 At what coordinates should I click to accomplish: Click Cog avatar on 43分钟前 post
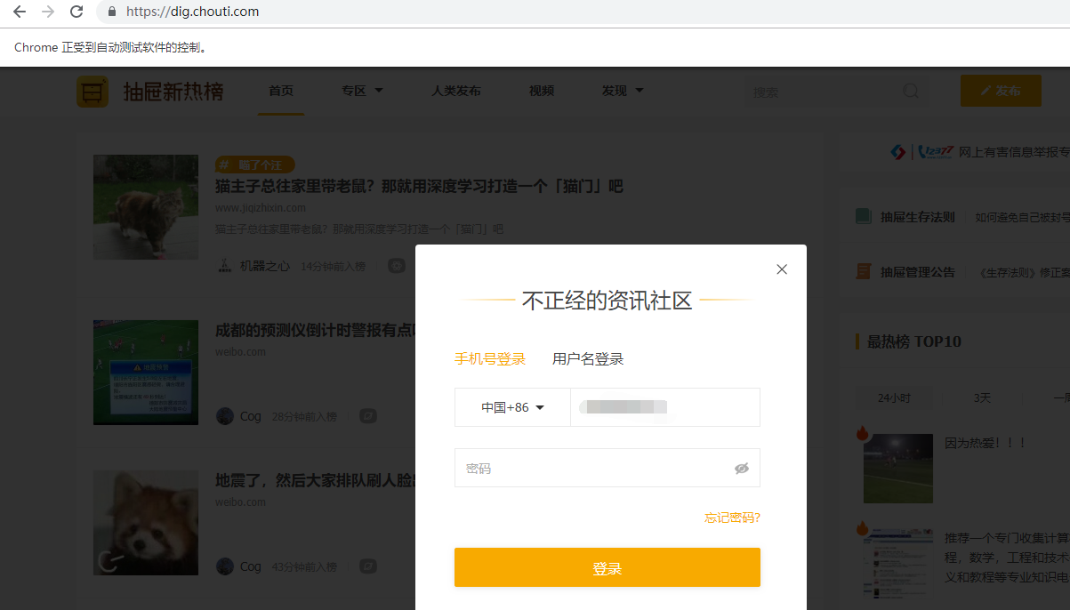click(x=225, y=566)
